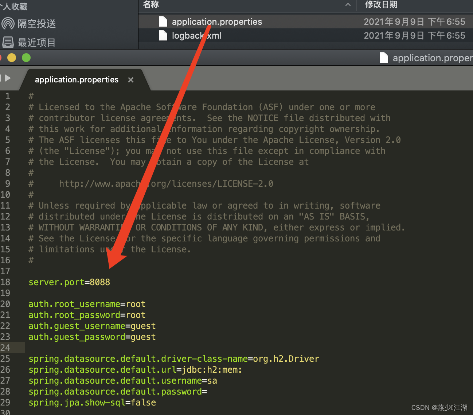Click the Apache license URL on line 9
Screen dimensions: 473x415
[x=166, y=183]
